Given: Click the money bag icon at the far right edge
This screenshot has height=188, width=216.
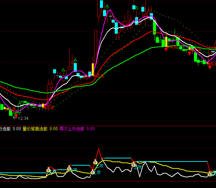Looking at the screenshot, I should click(x=210, y=174).
